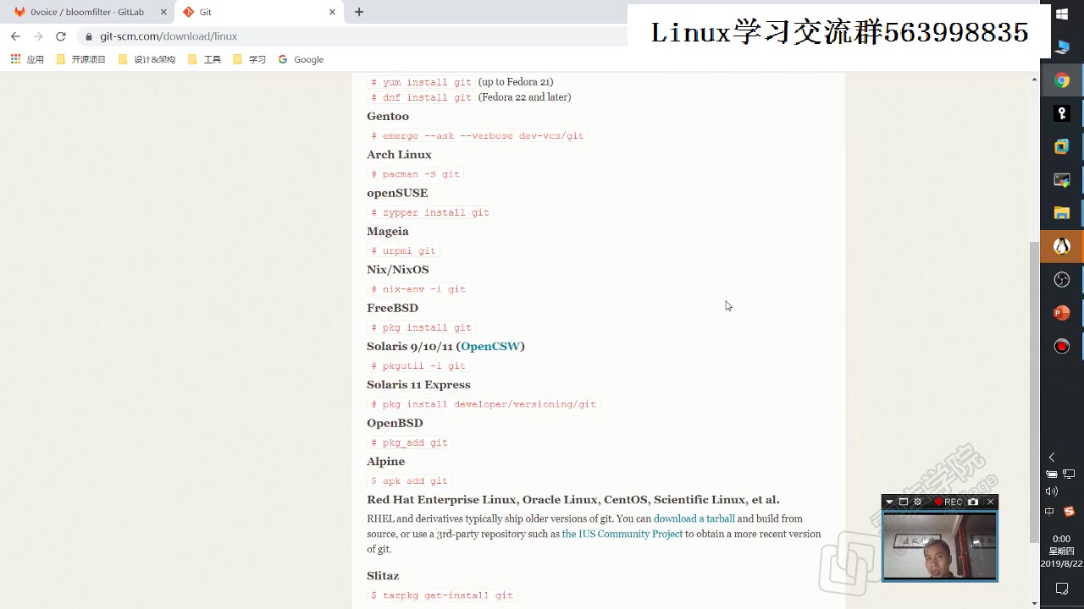Open the notification center icon

click(1062, 588)
